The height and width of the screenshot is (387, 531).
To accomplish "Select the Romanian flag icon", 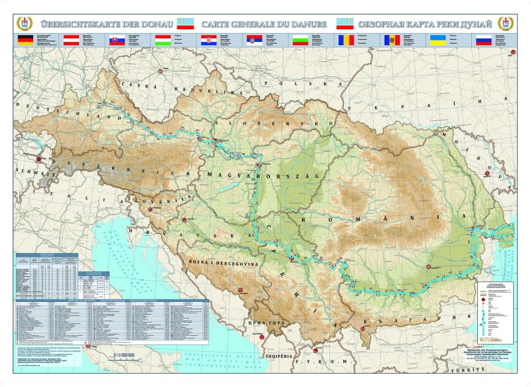I will coord(346,40).
